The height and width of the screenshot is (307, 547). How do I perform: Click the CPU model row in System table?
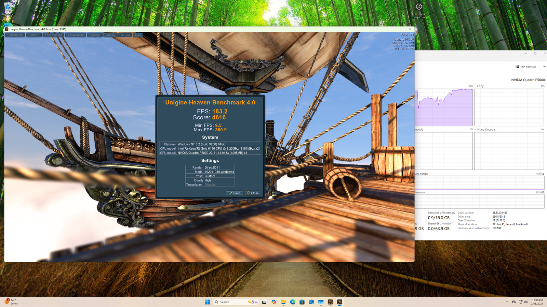click(210, 148)
